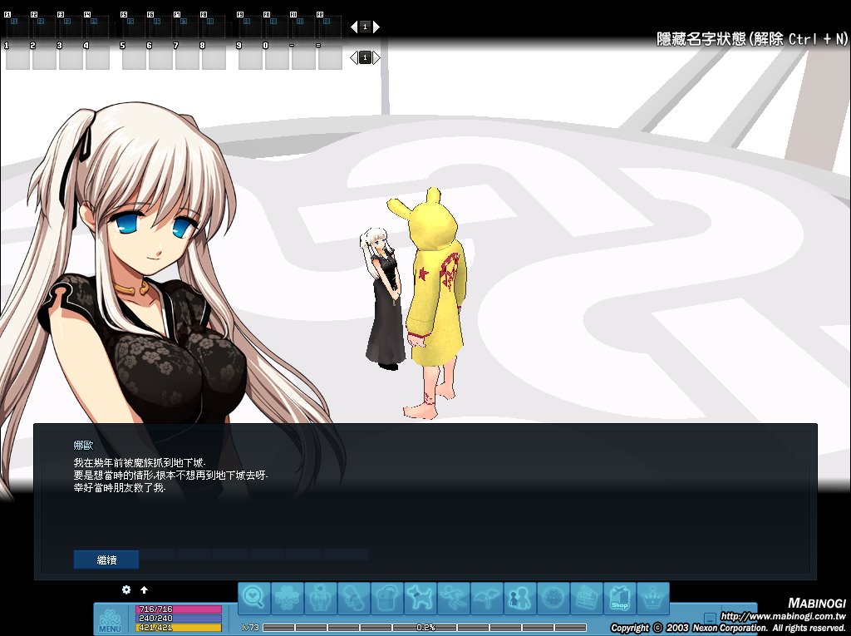Click the running figure action icon
The height and width of the screenshot is (636, 851).
[454, 598]
